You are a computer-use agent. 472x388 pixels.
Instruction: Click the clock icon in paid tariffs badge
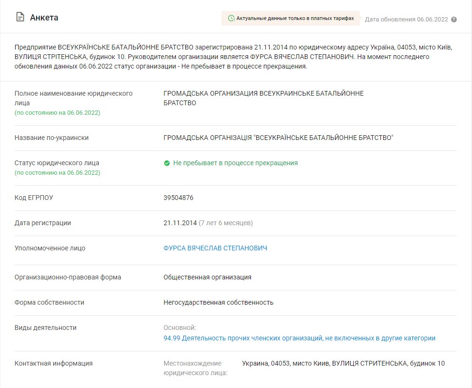point(231,18)
